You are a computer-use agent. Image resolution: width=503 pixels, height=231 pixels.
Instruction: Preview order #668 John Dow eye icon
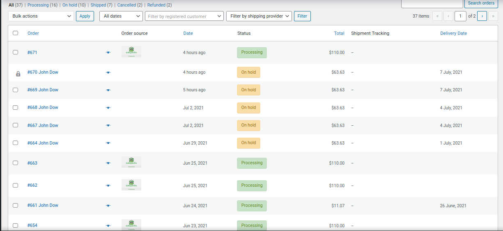[x=108, y=108]
